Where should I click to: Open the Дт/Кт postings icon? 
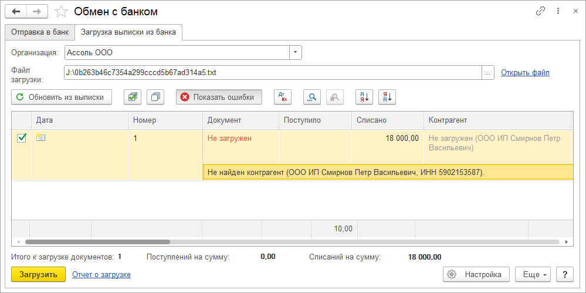[x=282, y=97]
